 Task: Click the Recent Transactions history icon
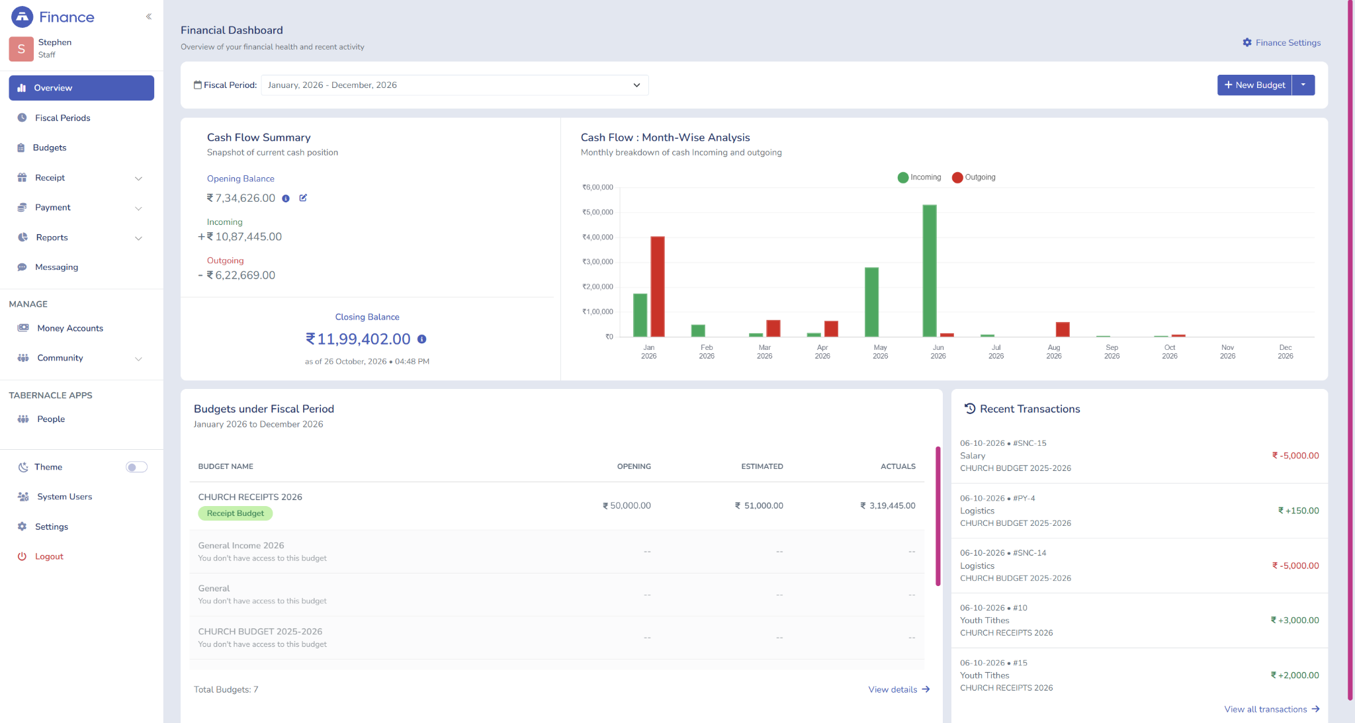click(x=970, y=409)
